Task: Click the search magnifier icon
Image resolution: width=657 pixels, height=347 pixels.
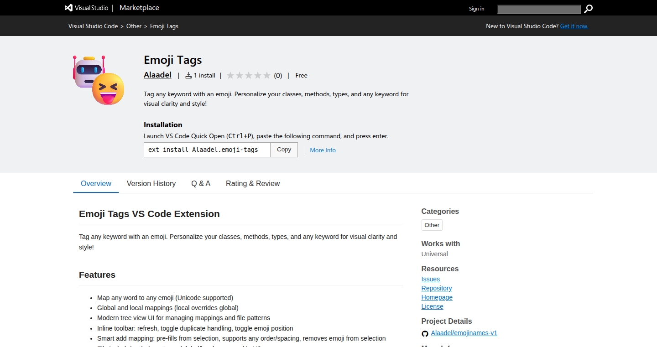Action: 588,9
